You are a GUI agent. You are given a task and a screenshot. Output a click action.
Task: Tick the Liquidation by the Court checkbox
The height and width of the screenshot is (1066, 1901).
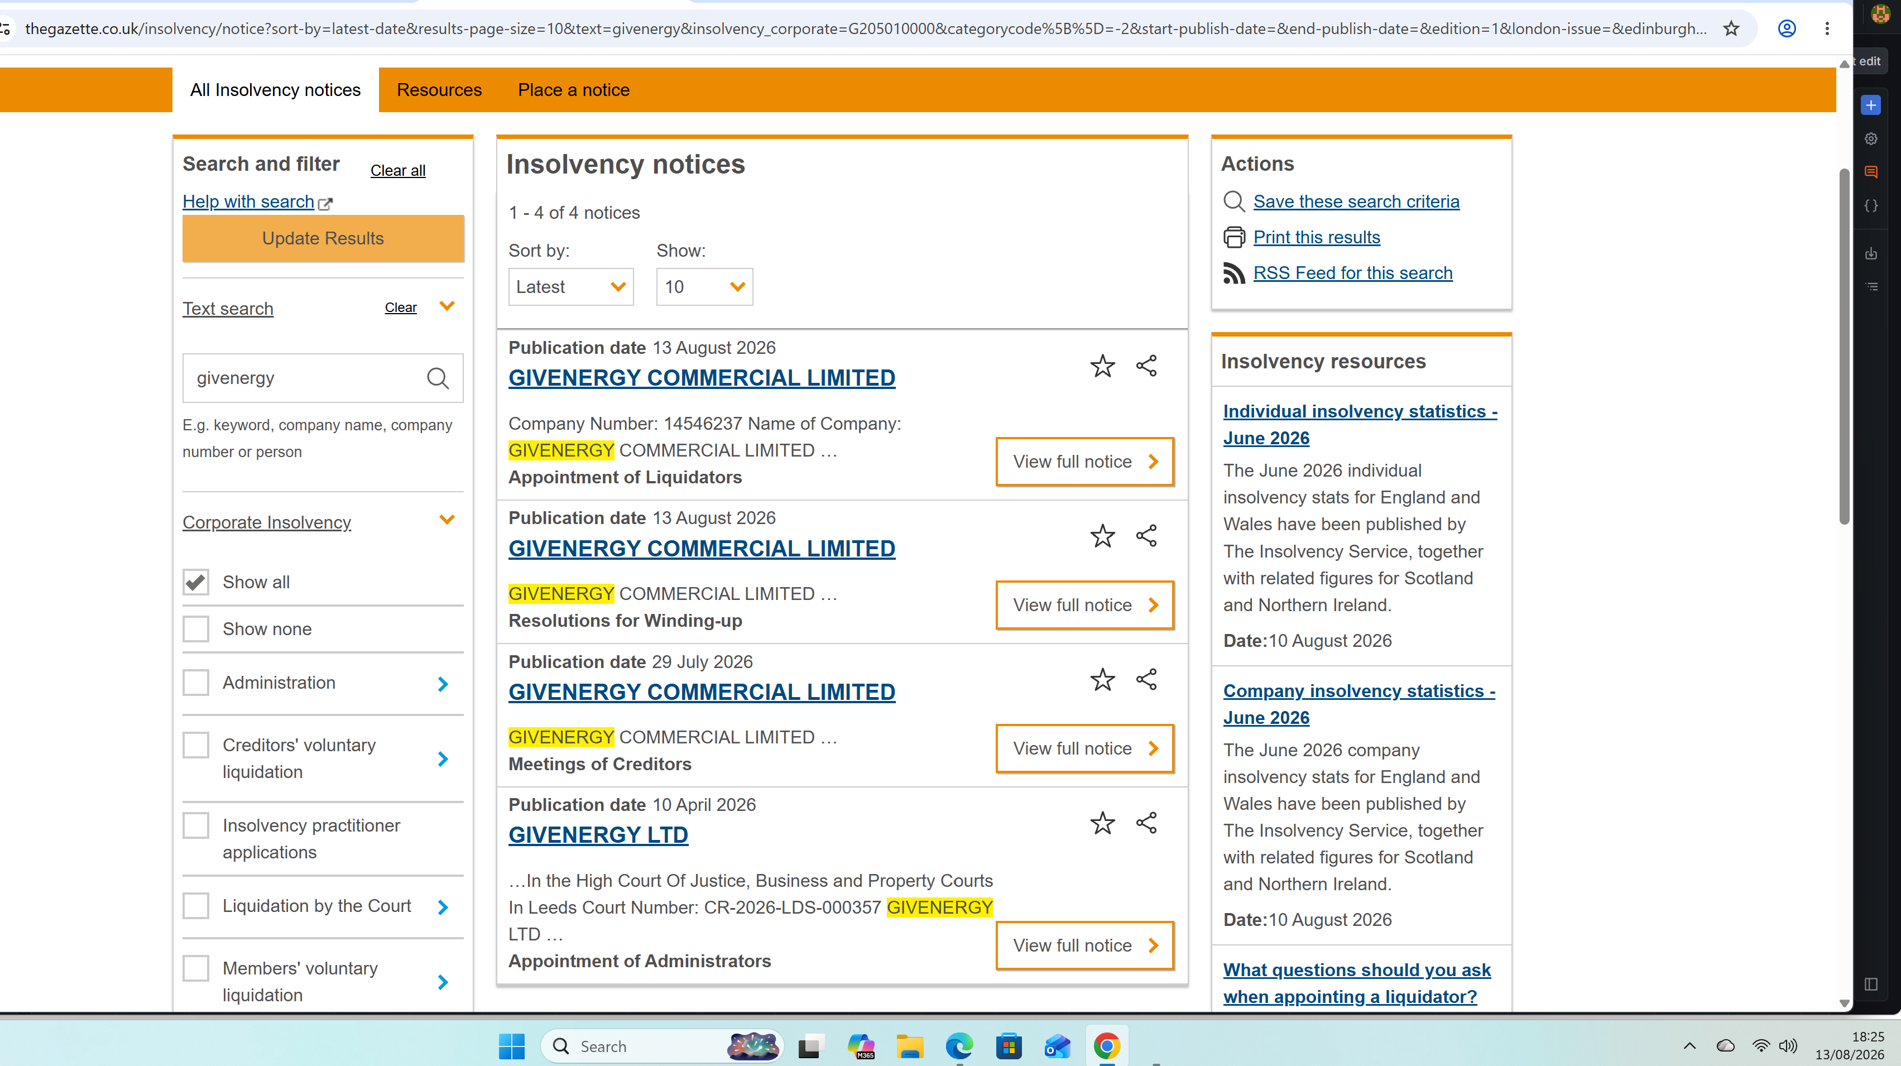(x=195, y=906)
